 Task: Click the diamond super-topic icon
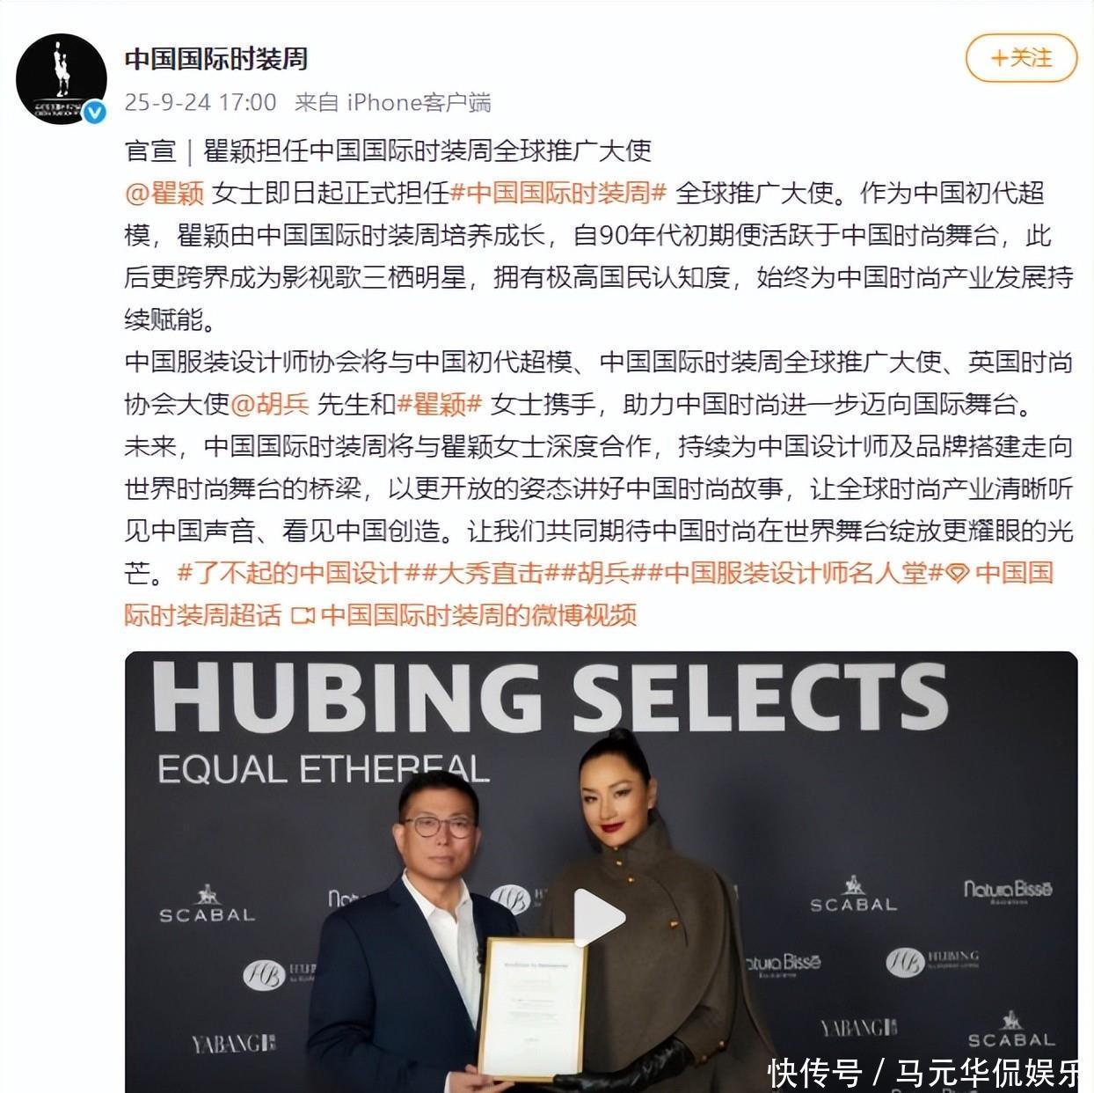959,574
